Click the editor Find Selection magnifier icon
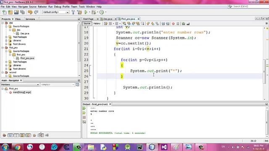The image size is (269, 151). (124, 23)
